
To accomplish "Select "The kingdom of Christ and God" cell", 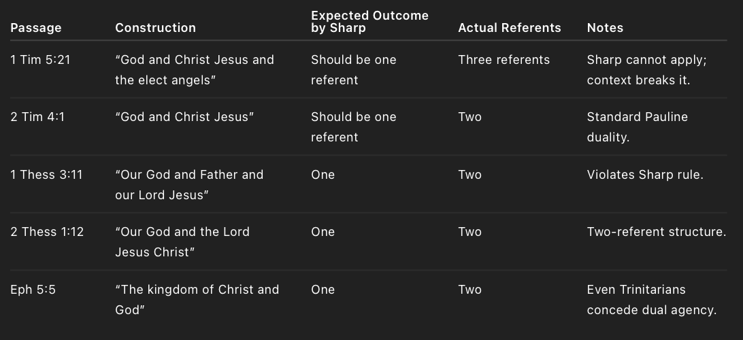I will (197, 299).
